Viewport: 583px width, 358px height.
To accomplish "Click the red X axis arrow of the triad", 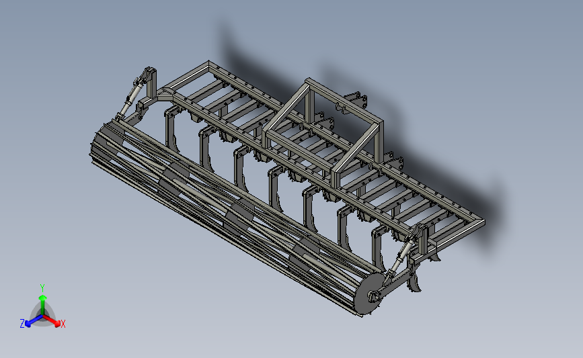I will tap(52, 320).
